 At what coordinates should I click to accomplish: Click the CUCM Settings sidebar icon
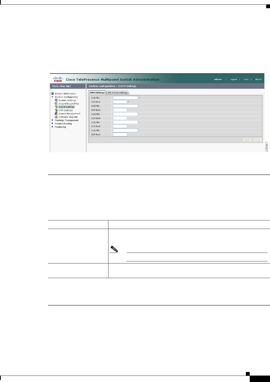click(x=56, y=107)
